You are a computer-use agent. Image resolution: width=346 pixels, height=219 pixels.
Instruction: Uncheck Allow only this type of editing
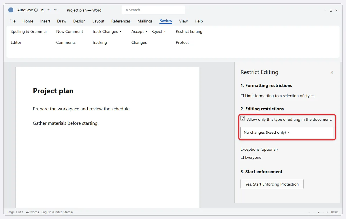pyautogui.click(x=243, y=119)
